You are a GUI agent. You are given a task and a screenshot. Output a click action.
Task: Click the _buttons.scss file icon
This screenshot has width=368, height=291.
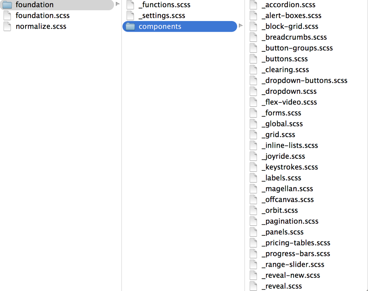coord(253,59)
